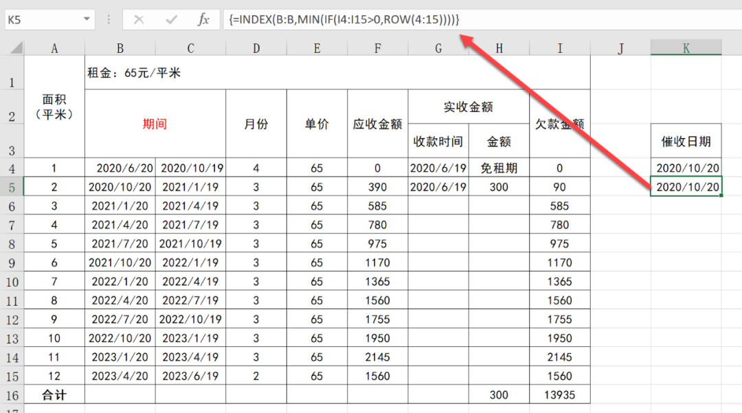Click the cell '租金: 65元/平米'

[x=337, y=72]
